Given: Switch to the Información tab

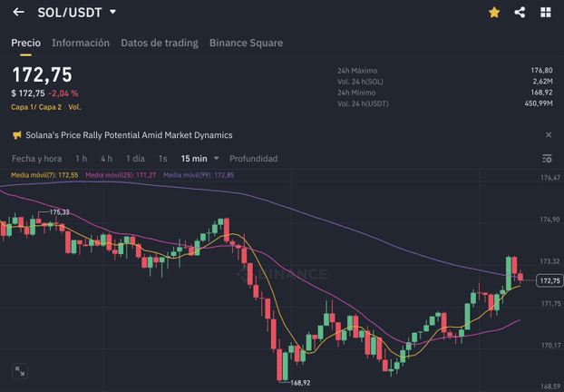Looking at the screenshot, I should 81,43.
